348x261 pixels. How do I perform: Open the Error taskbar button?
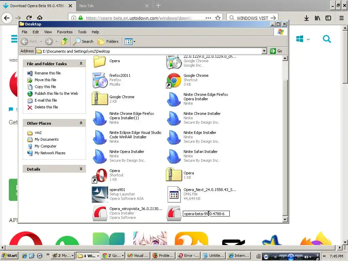(x=189, y=256)
